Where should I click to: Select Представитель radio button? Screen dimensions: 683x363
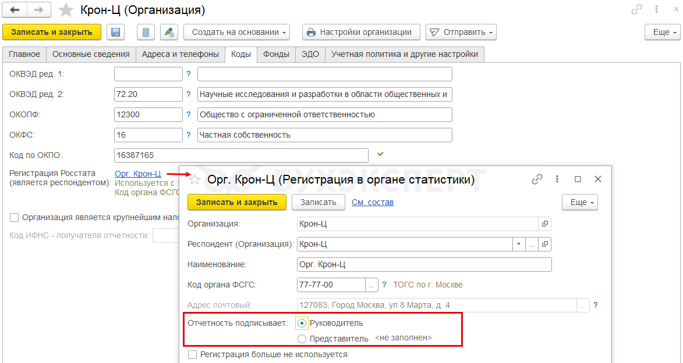302,339
